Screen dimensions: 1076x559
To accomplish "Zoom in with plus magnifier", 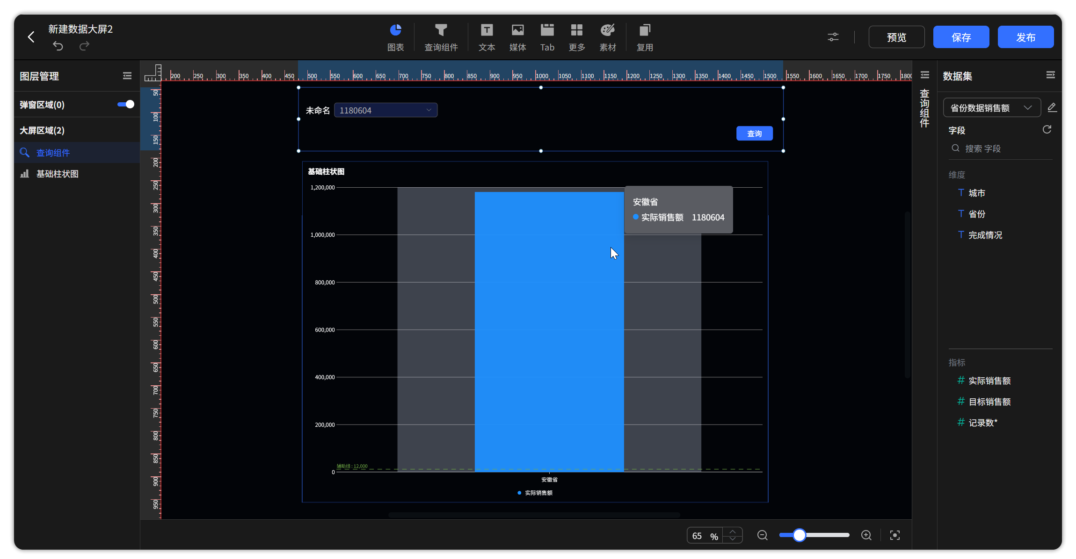I will click(866, 535).
